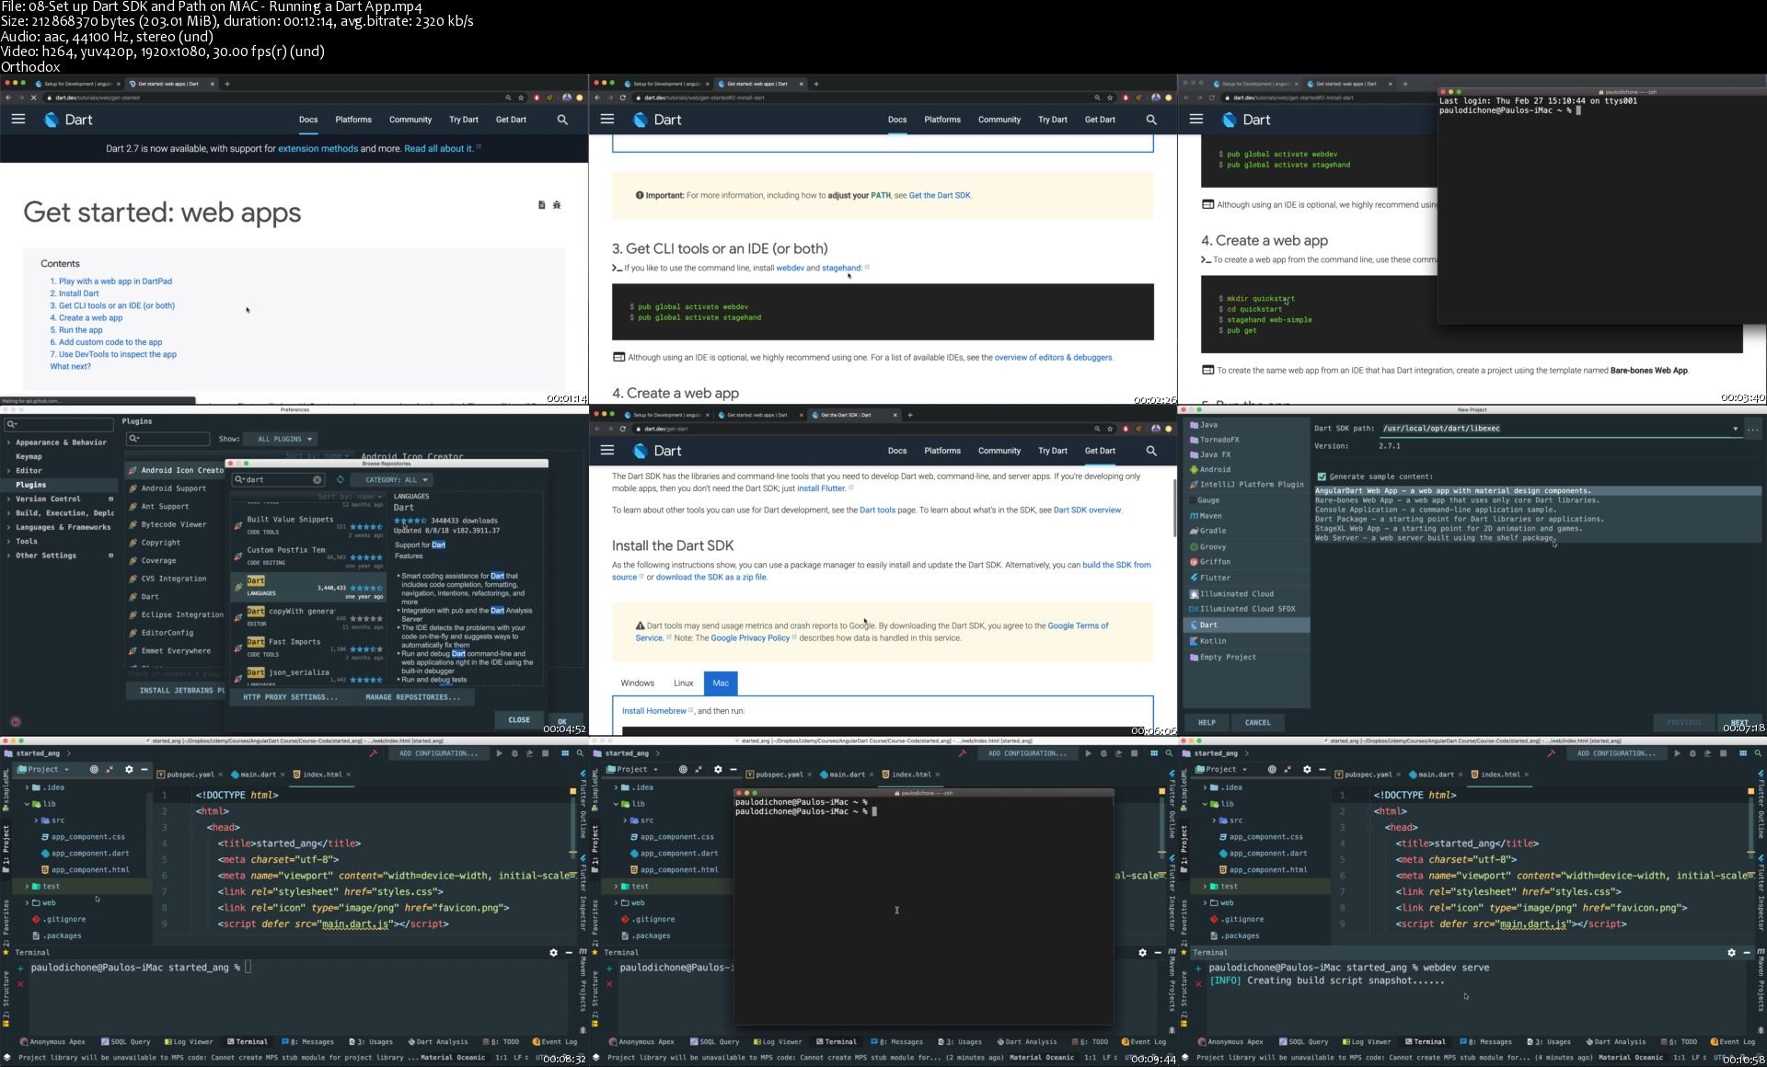
Task: Open the Install Homebrew link
Action: click(653, 711)
